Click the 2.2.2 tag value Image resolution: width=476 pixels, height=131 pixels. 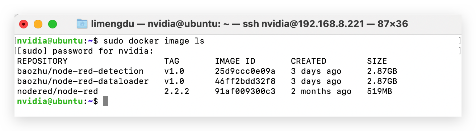[x=177, y=91]
